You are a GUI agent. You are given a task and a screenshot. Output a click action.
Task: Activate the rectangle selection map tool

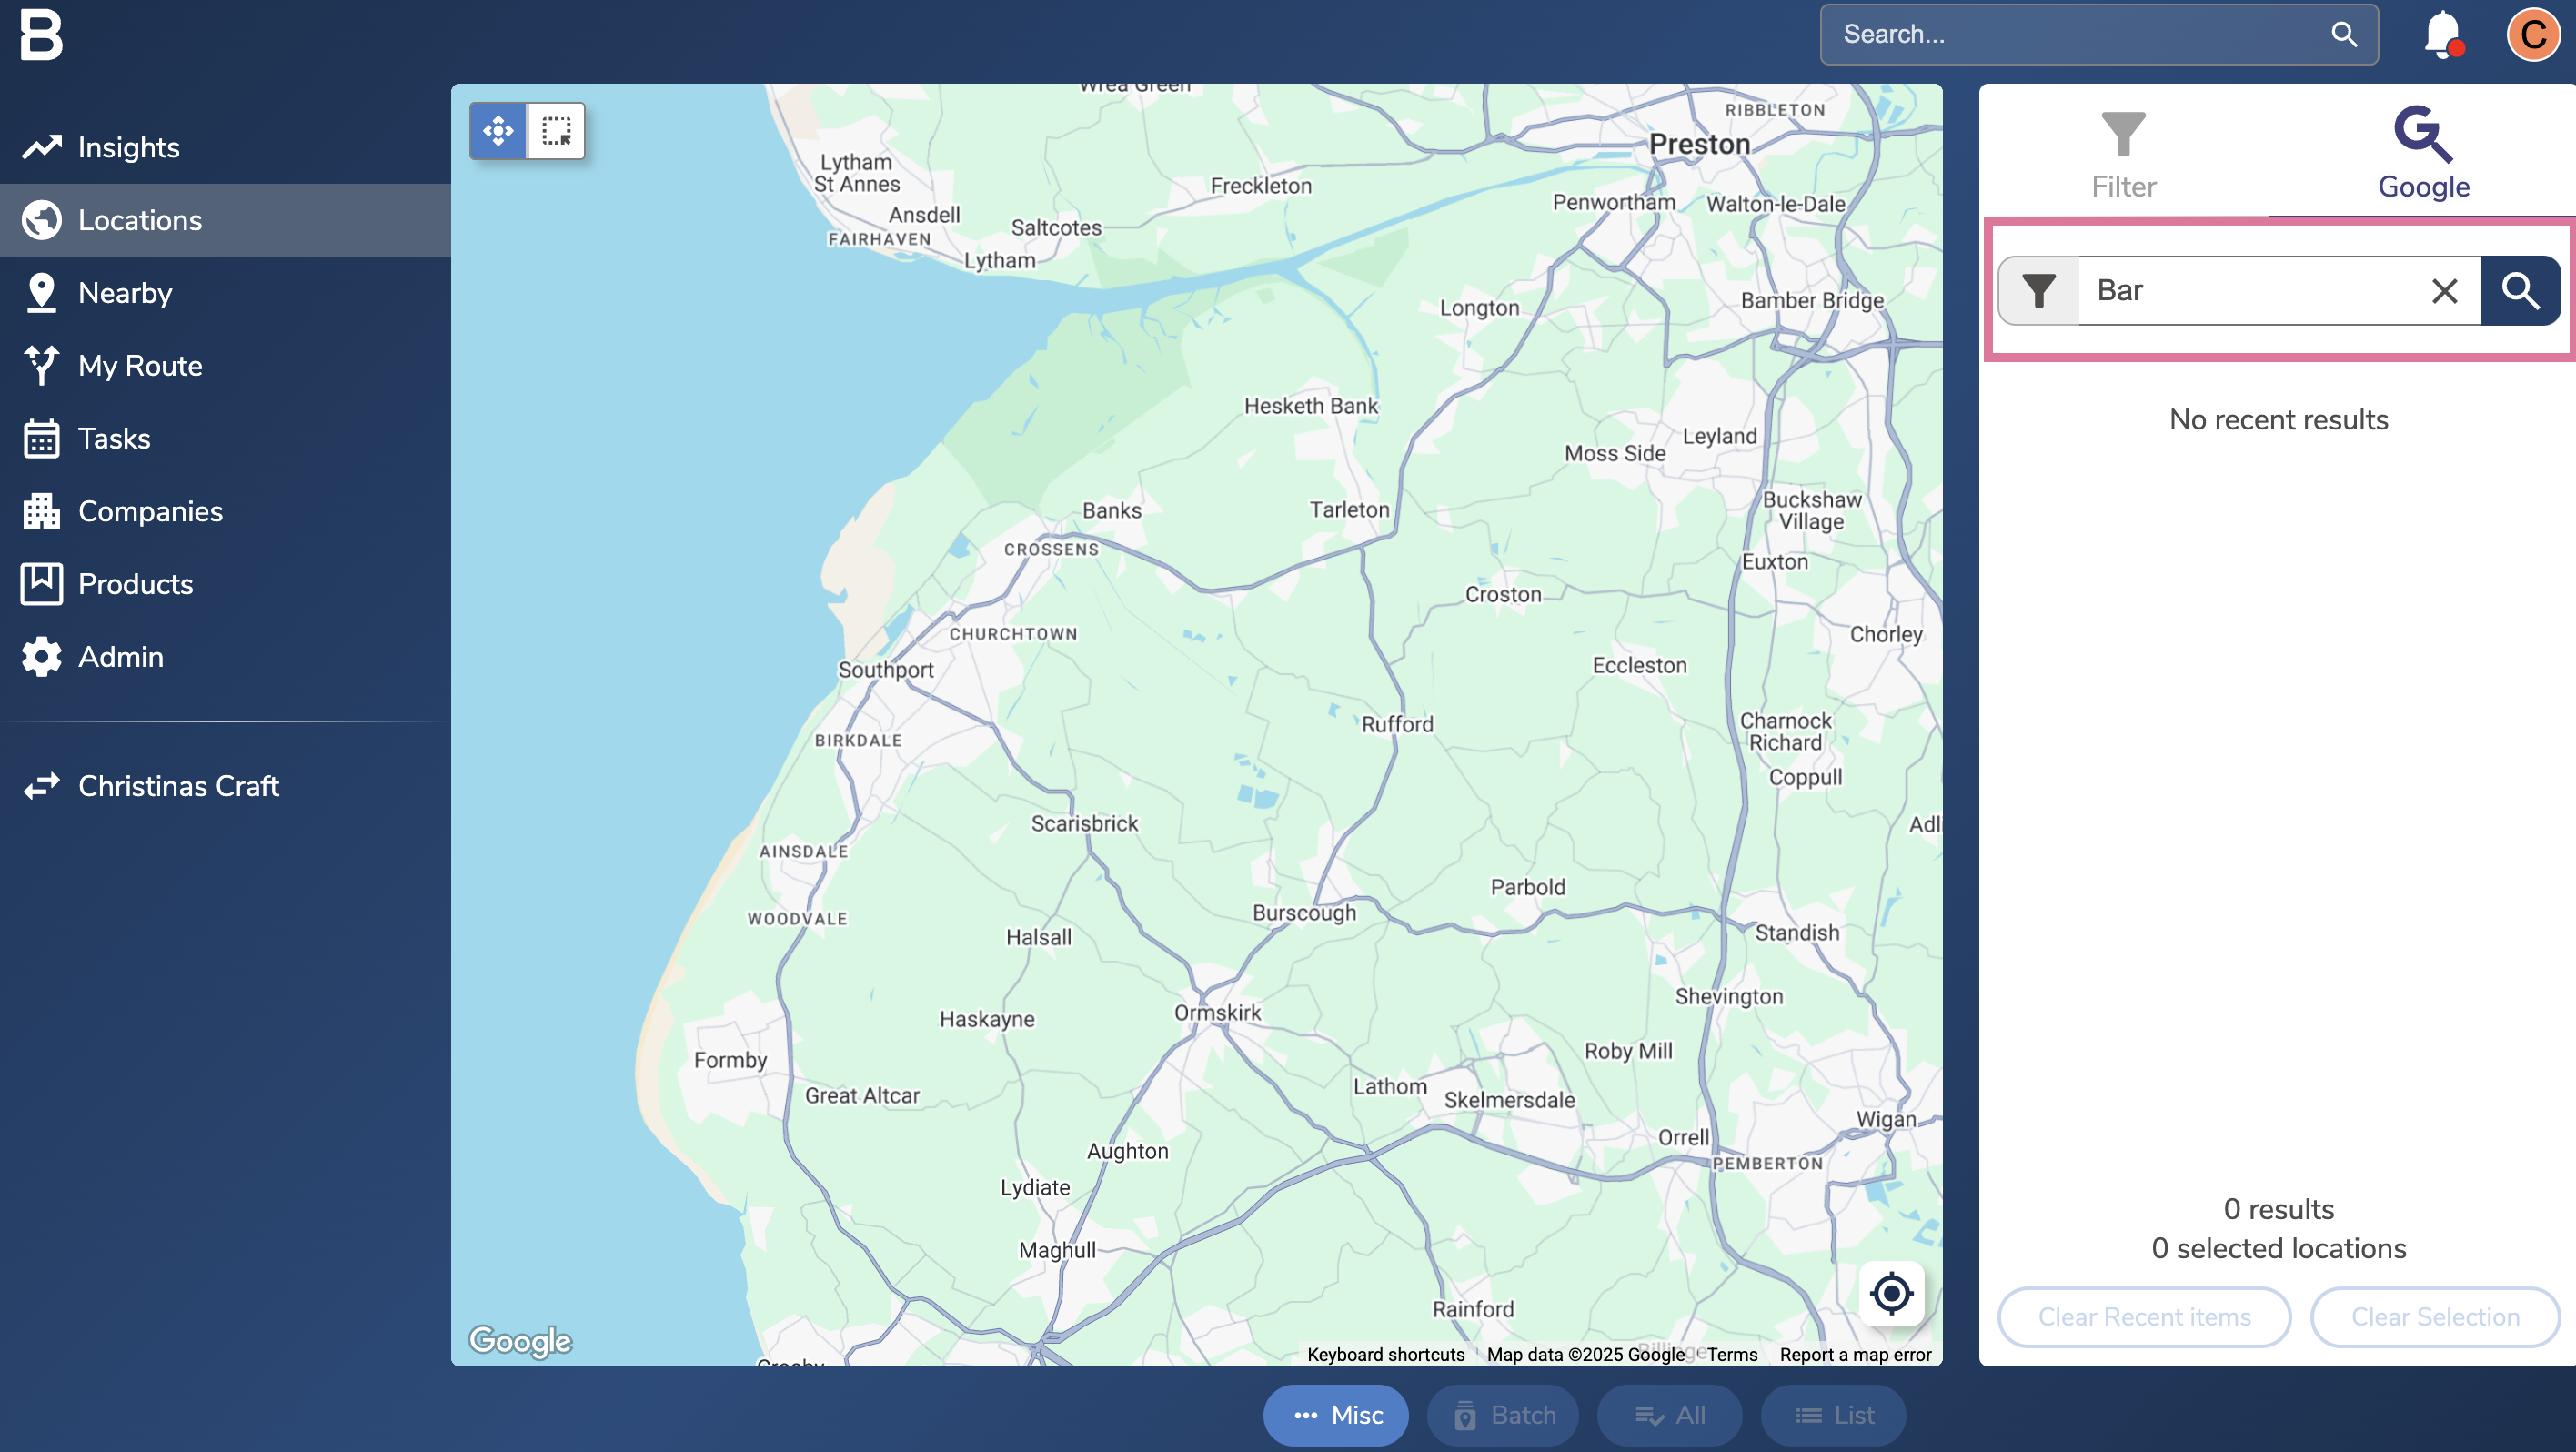556,131
